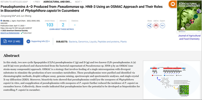
Task: Click the PDF file icon on blue button
Action: 5,42
